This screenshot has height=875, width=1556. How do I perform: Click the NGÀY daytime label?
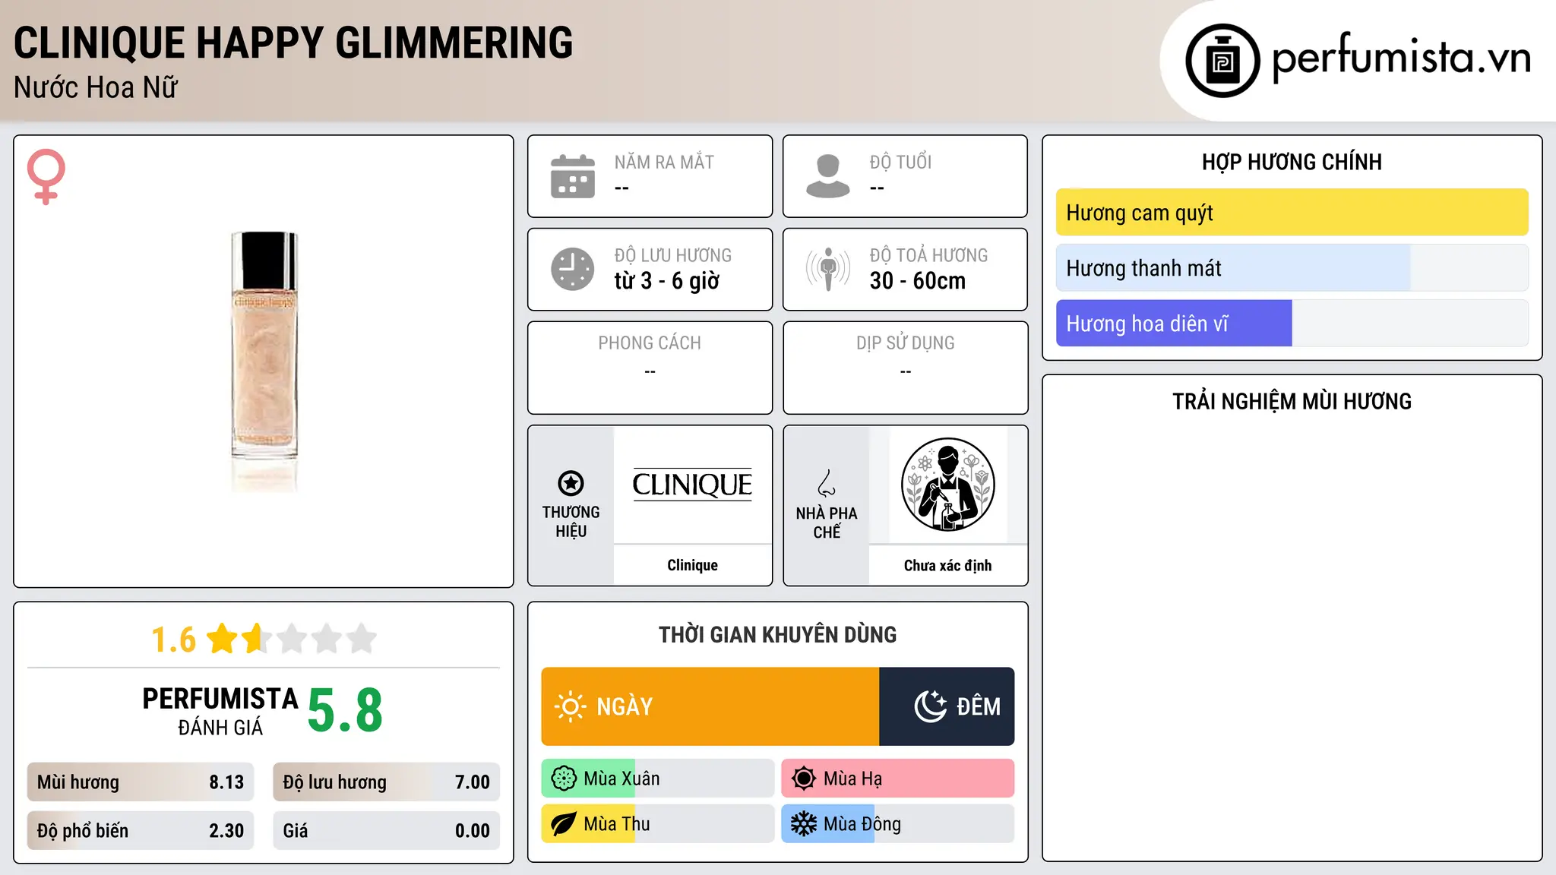tap(625, 706)
